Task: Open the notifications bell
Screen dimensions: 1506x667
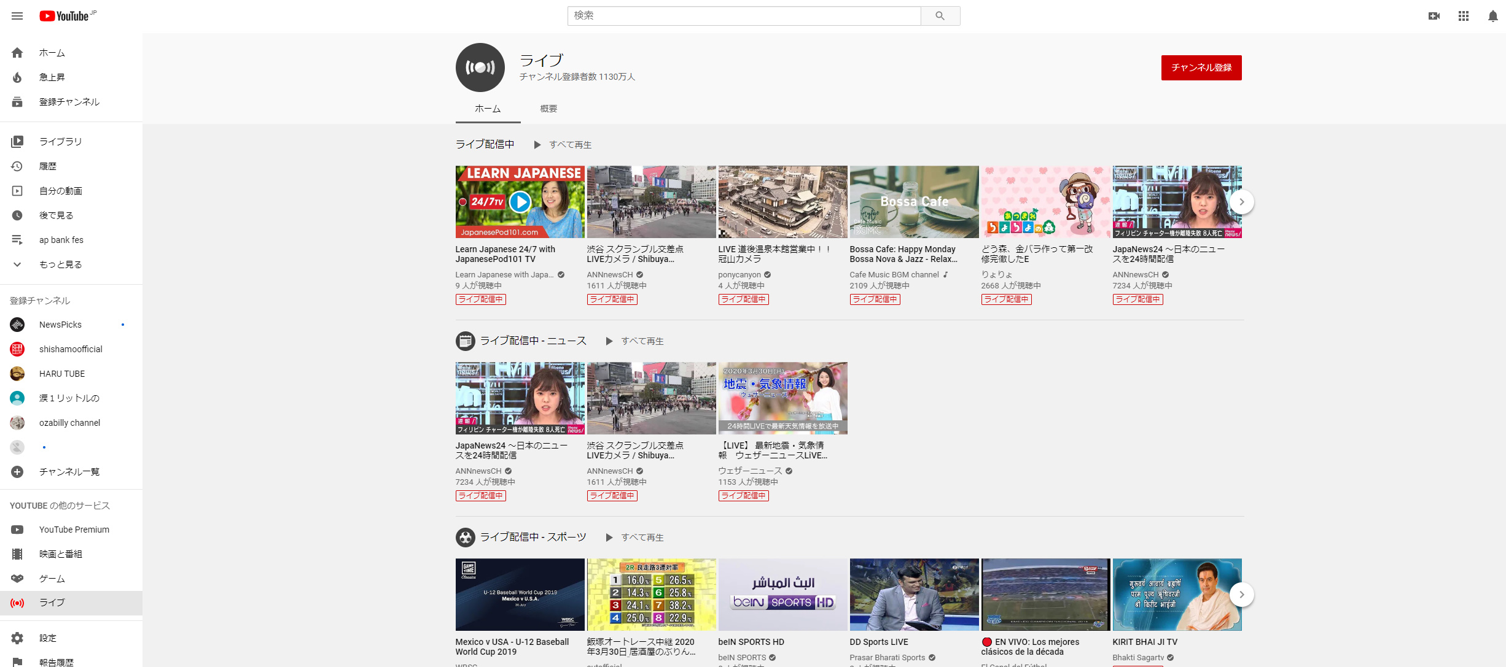Action: point(1493,16)
